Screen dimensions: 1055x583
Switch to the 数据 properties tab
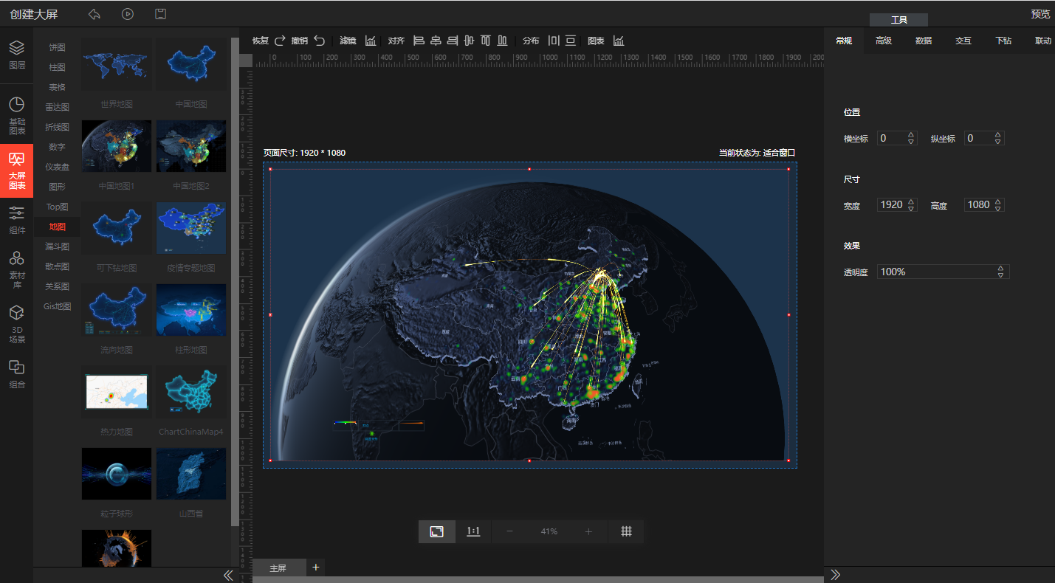[x=924, y=41]
